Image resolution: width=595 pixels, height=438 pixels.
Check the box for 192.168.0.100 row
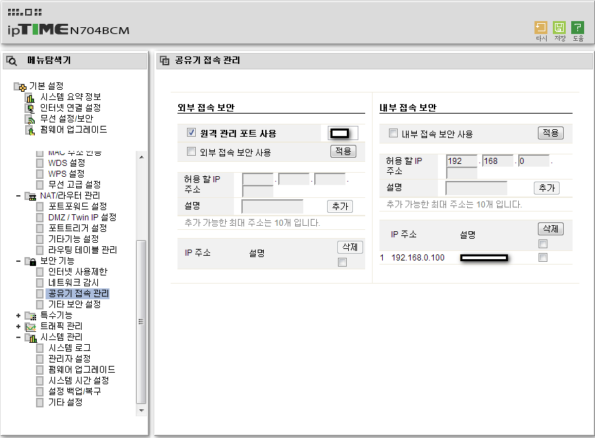[543, 258]
